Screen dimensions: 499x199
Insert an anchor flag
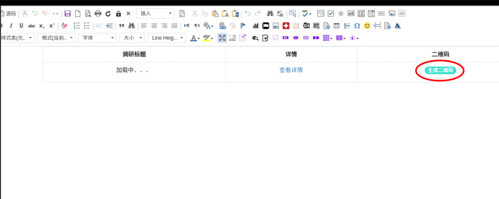click(243, 26)
